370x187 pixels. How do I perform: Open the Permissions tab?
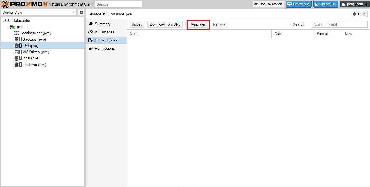105,49
